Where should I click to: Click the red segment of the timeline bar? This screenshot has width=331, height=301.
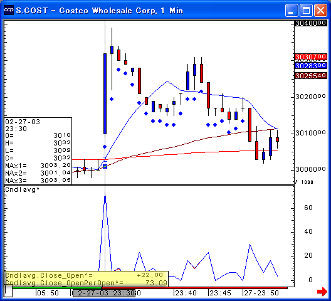(194, 288)
